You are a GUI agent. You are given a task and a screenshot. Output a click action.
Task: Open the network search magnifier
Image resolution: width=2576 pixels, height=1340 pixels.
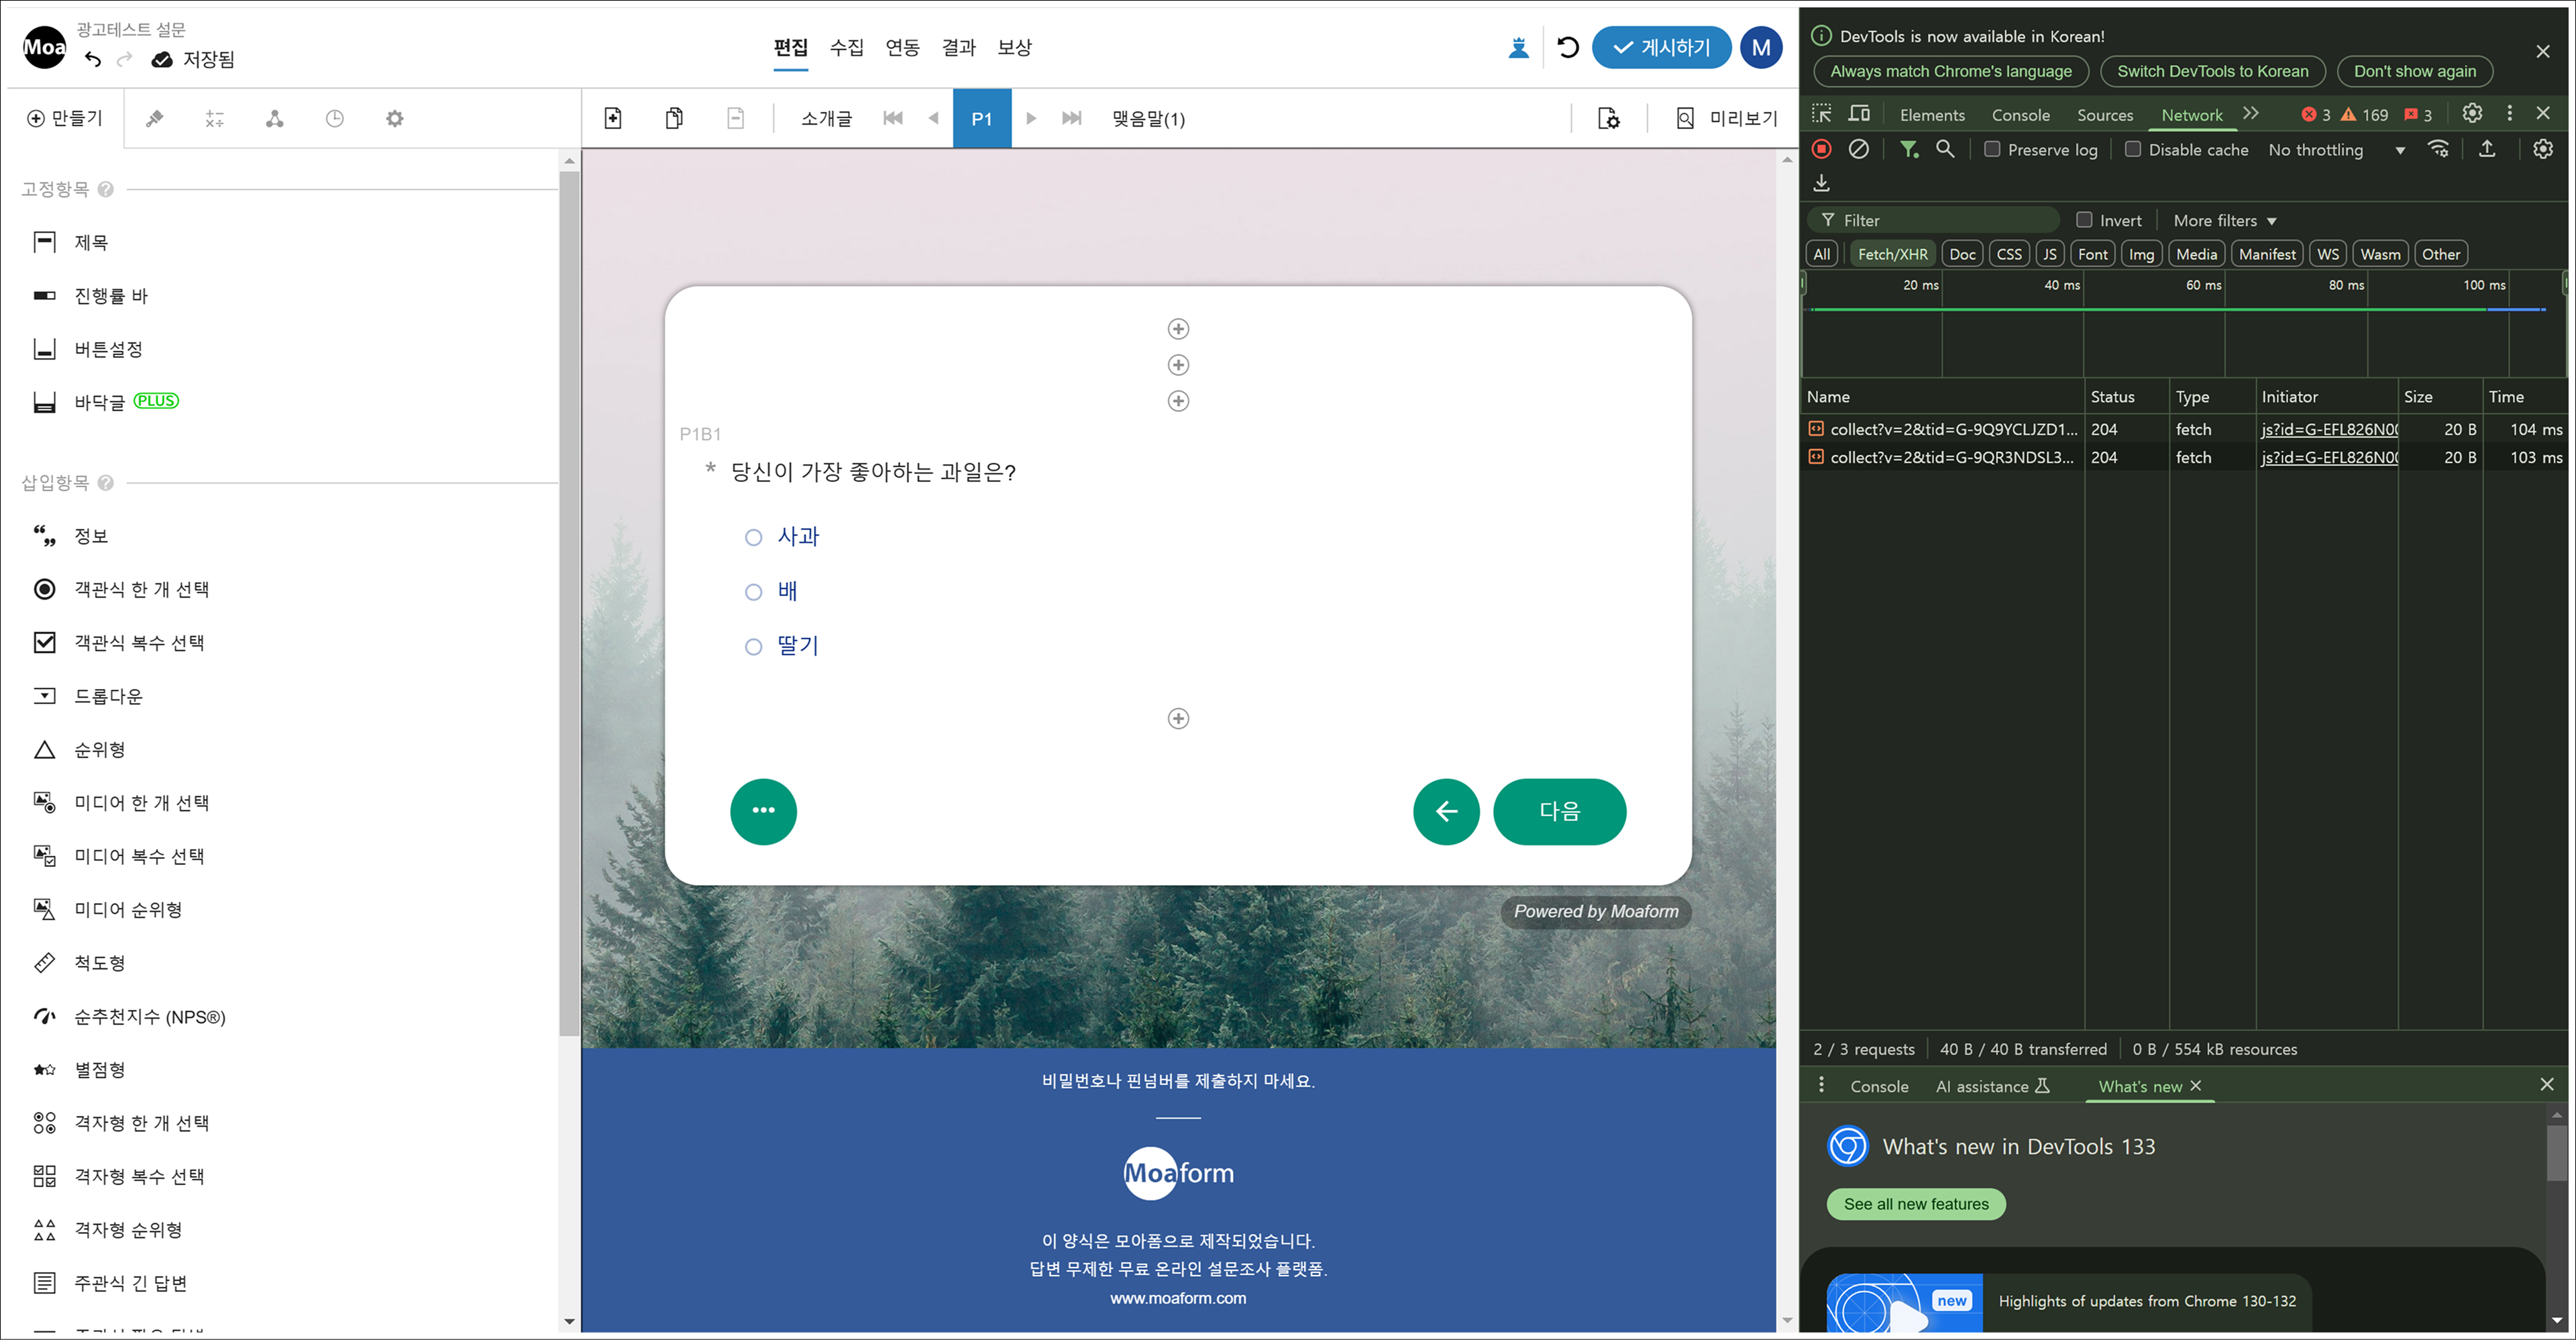(1945, 149)
